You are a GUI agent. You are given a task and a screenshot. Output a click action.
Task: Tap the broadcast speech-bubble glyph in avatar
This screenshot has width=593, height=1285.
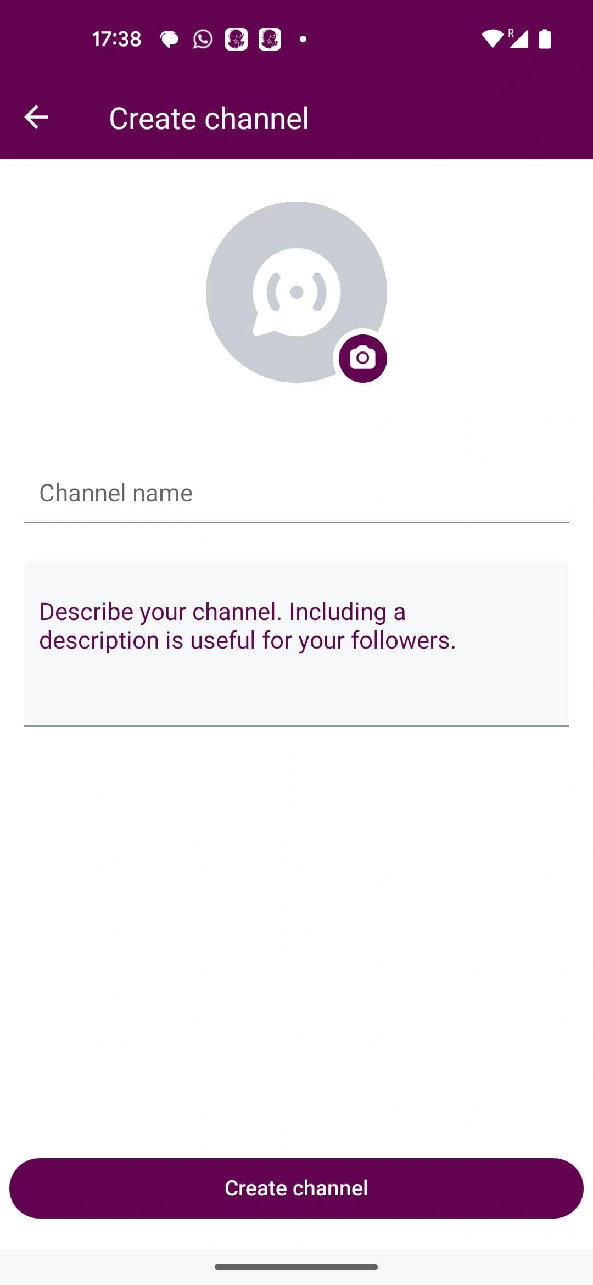click(x=296, y=292)
